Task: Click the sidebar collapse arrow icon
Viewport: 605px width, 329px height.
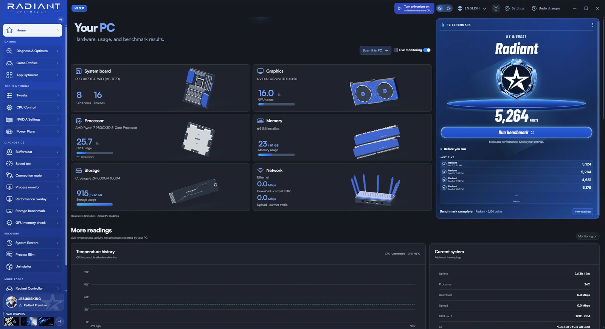Action: 60,19
